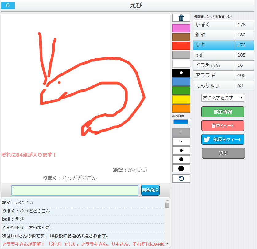
Task: Pick the yellow color swatch
Action: click(181, 100)
